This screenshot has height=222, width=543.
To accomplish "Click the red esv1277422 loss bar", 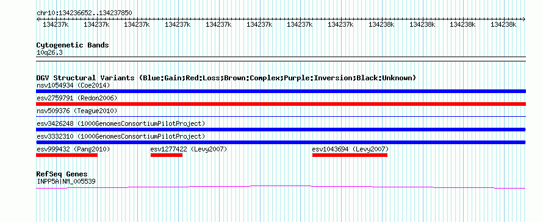I will tap(167, 155).
